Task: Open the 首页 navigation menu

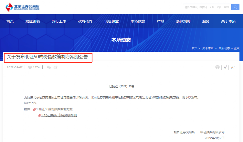Action: coord(10,21)
